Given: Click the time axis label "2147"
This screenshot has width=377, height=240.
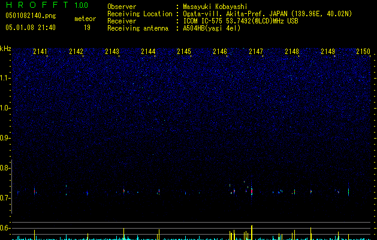Looking at the screenshot, I should pos(256,52).
